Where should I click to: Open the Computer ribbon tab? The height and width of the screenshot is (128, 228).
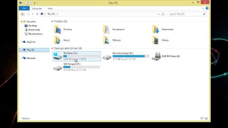[x=37, y=9]
